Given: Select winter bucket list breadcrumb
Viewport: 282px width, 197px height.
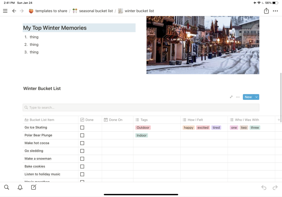Looking at the screenshot, I should click(x=139, y=11).
